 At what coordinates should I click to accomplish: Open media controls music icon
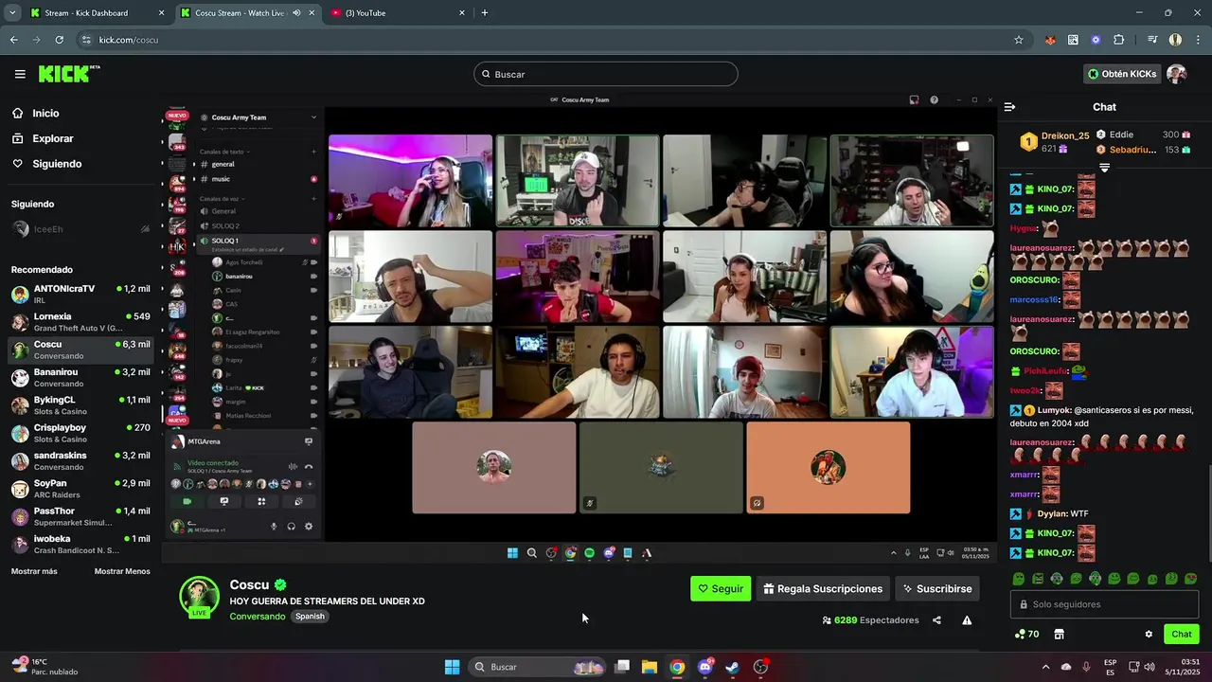1152,40
